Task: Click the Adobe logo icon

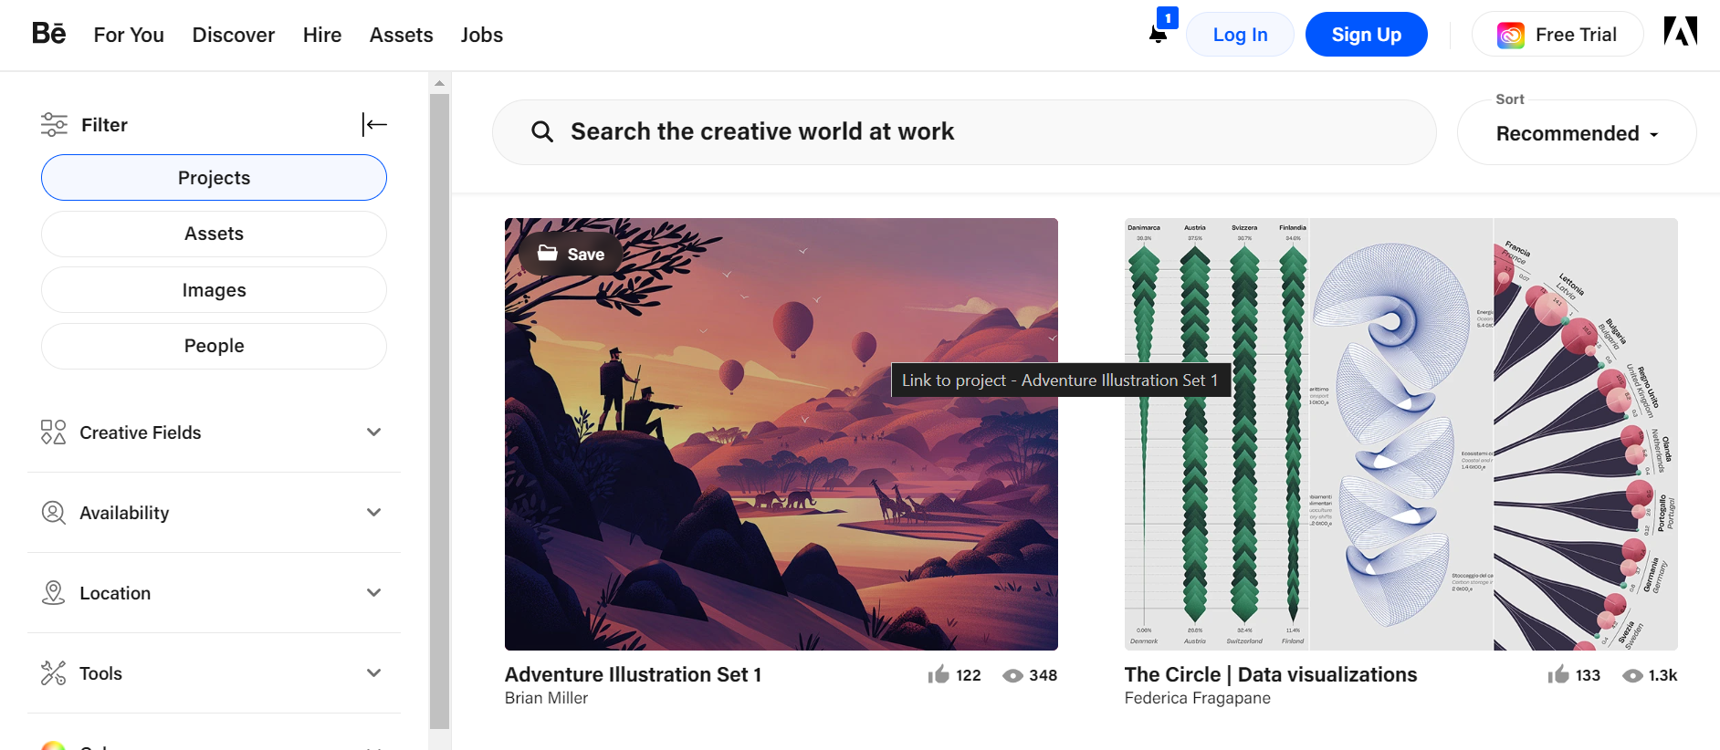Action: point(1680,32)
